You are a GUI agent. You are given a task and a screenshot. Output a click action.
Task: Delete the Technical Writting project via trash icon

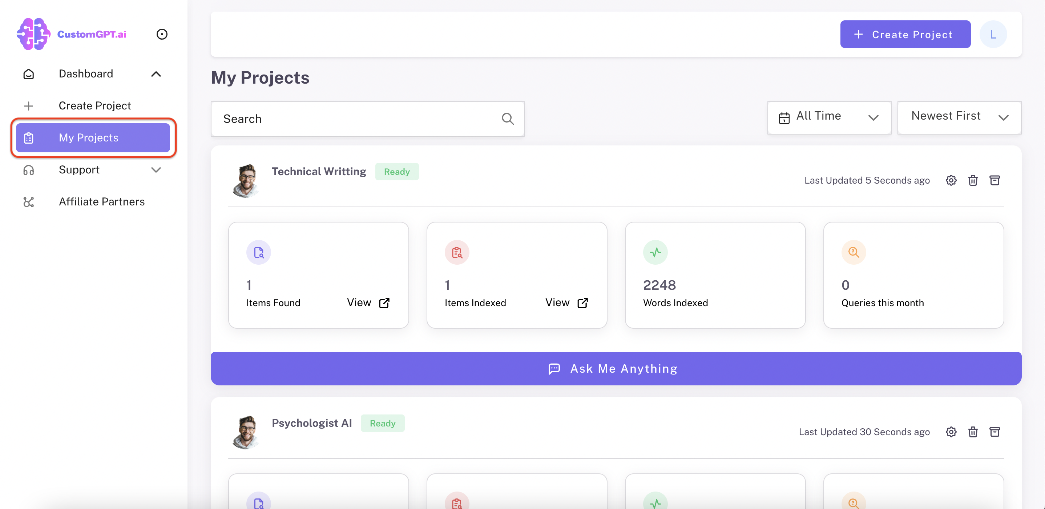pyautogui.click(x=973, y=180)
